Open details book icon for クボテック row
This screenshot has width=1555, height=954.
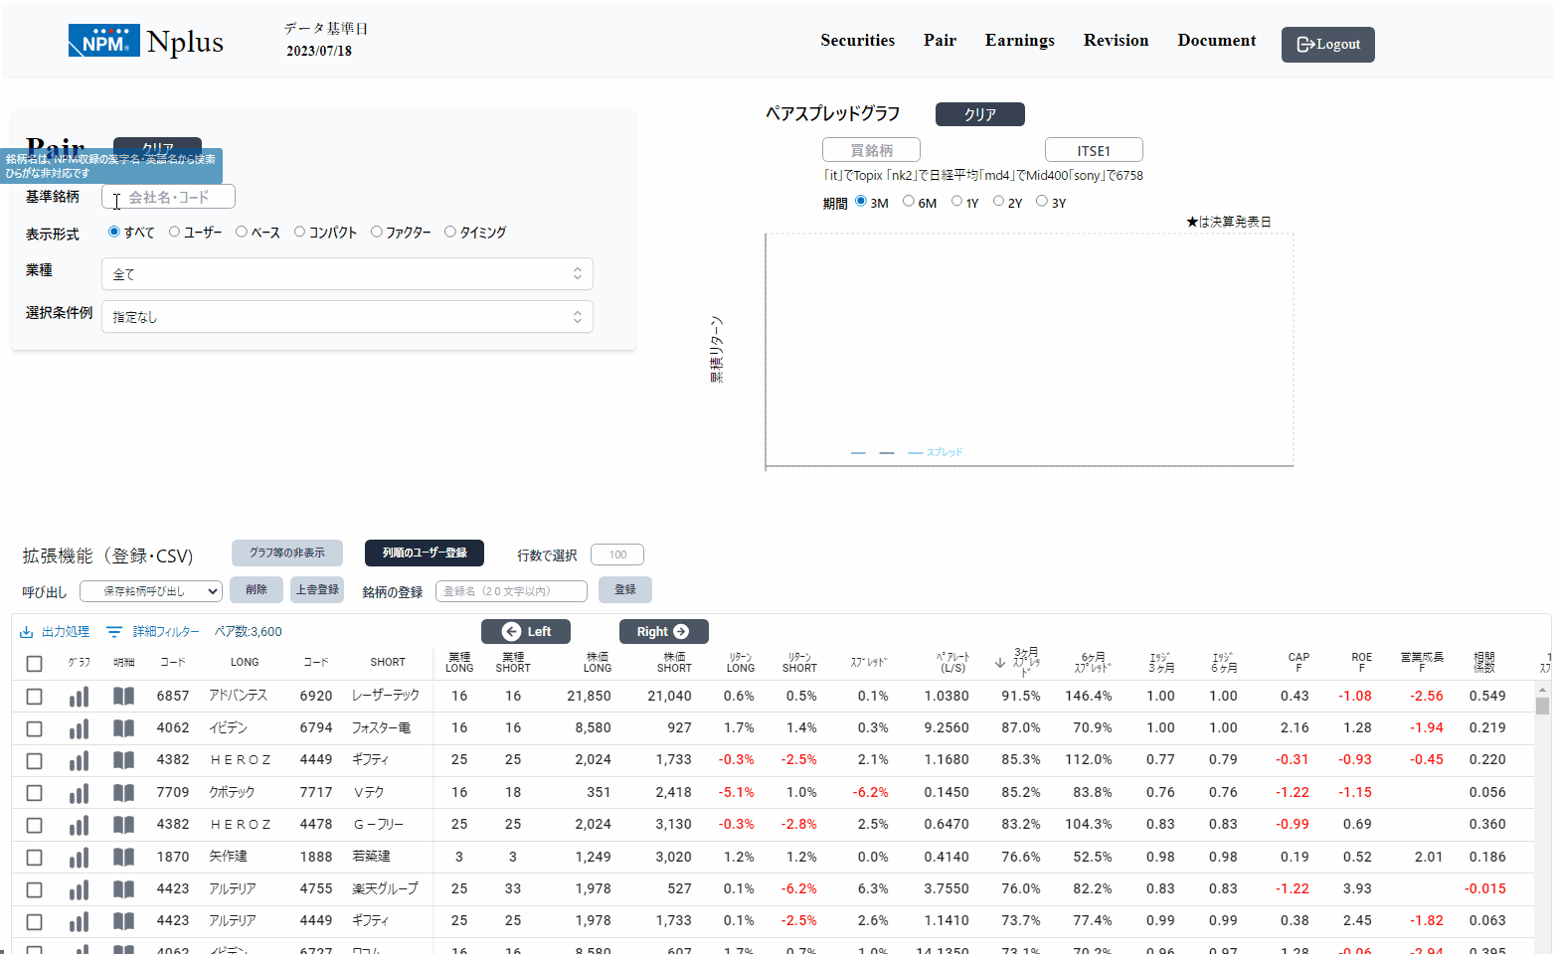pyautogui.click(x=123, y=793)
